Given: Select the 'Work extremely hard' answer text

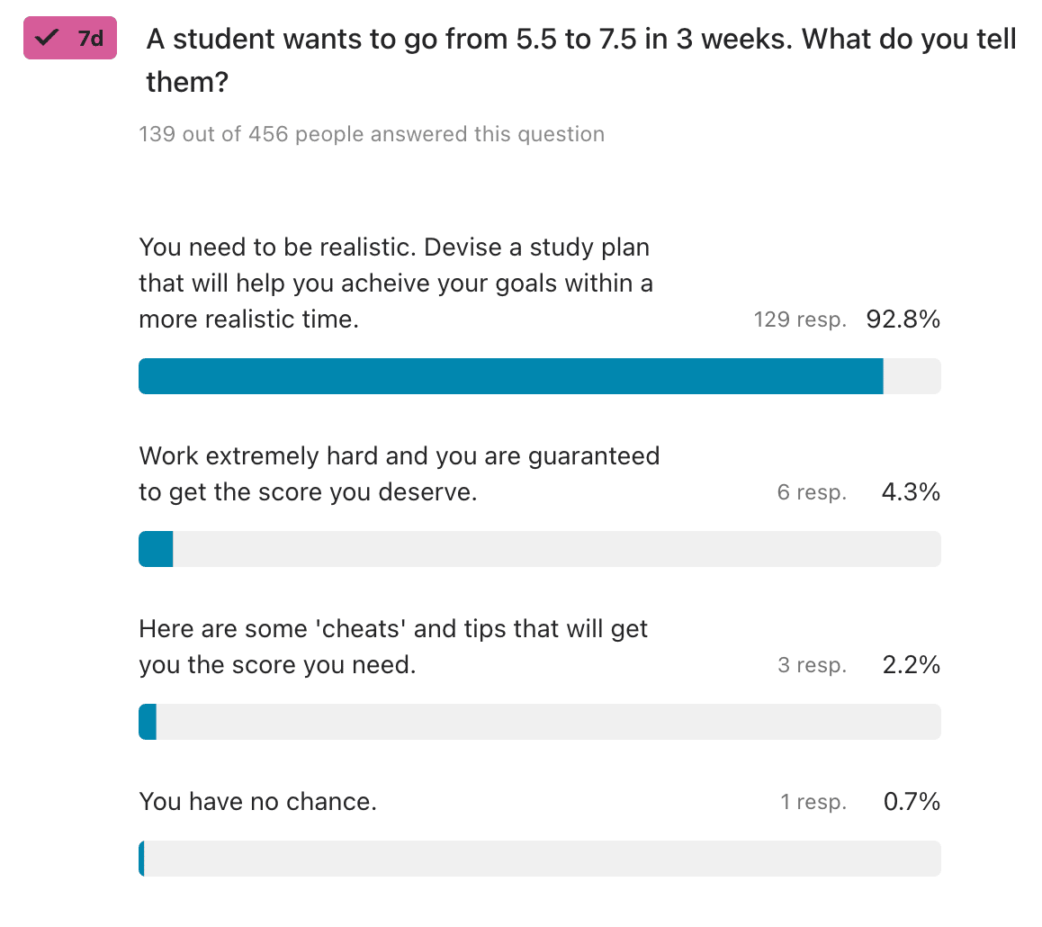Looking at the screenshot, I should pyautogui.click(x=400, y=473).
